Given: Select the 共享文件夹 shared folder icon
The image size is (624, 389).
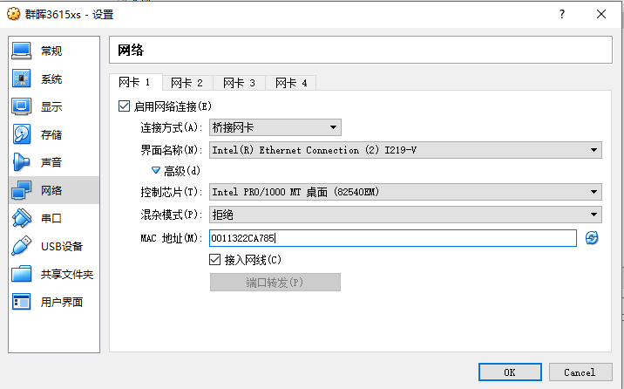Looking at the screenshot, I should pyautogui.click(x=21, y=274).
